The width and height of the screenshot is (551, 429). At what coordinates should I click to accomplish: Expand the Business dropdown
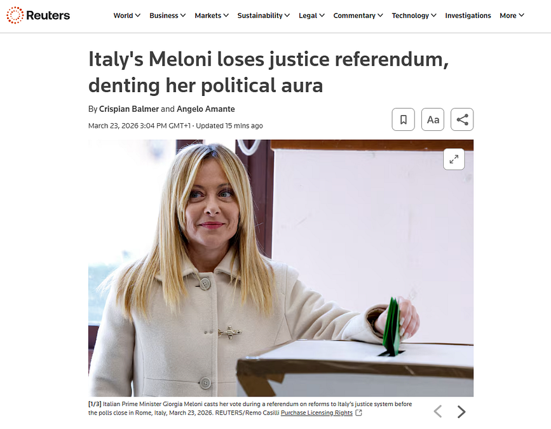tap(167, 15)
